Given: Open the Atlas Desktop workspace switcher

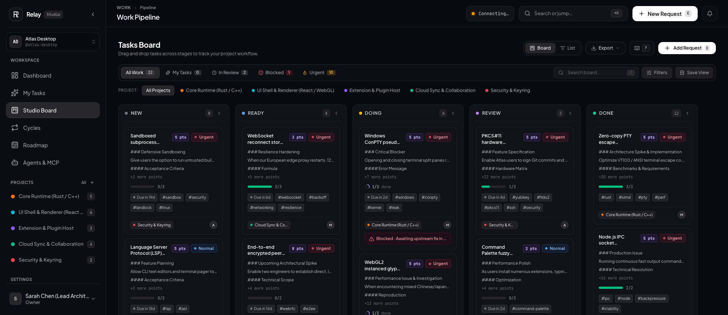Looking at the screenshot, I should 53,42.
